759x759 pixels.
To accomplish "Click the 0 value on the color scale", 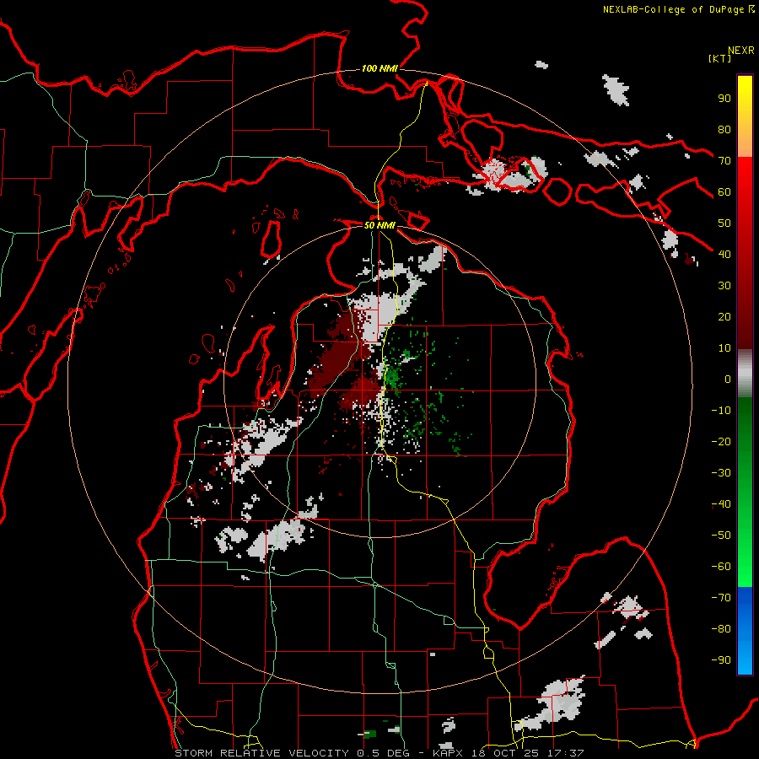I will click(x=728, y=379).
